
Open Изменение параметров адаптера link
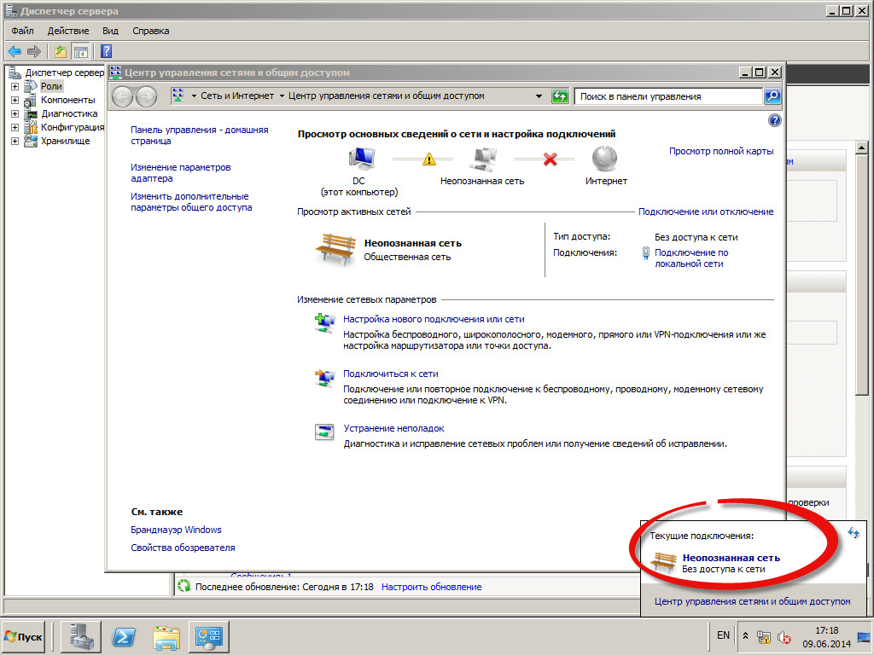[180, 173]
